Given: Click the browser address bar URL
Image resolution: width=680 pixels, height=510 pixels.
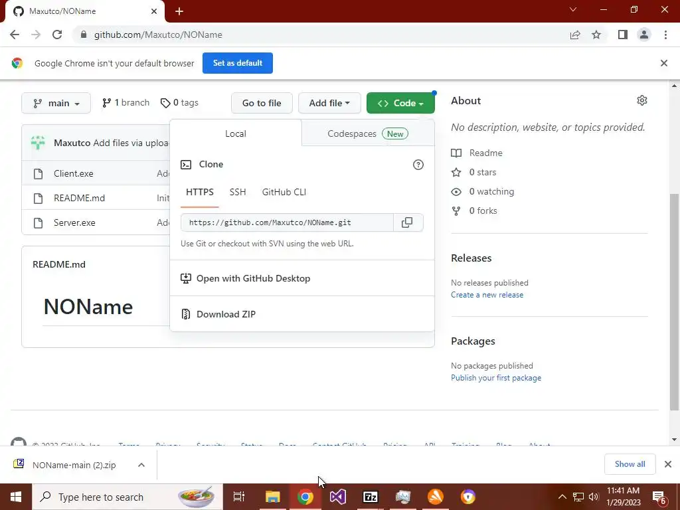Looking at the screenshot, I should coord(158,35).
